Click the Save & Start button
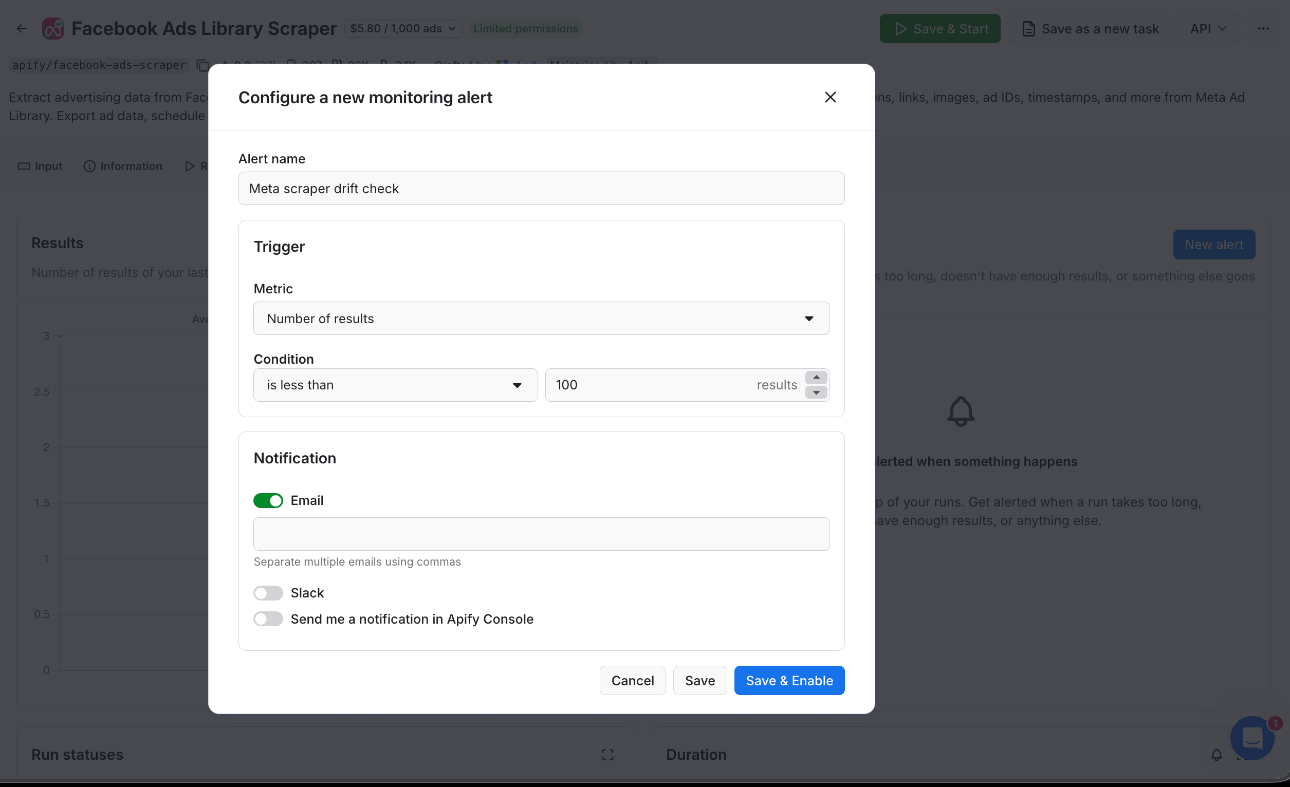 (x=940, y=28)
